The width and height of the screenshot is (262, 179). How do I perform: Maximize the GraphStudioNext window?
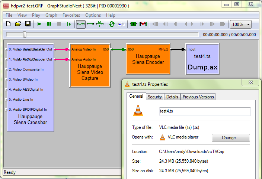(x=237, y=4)
